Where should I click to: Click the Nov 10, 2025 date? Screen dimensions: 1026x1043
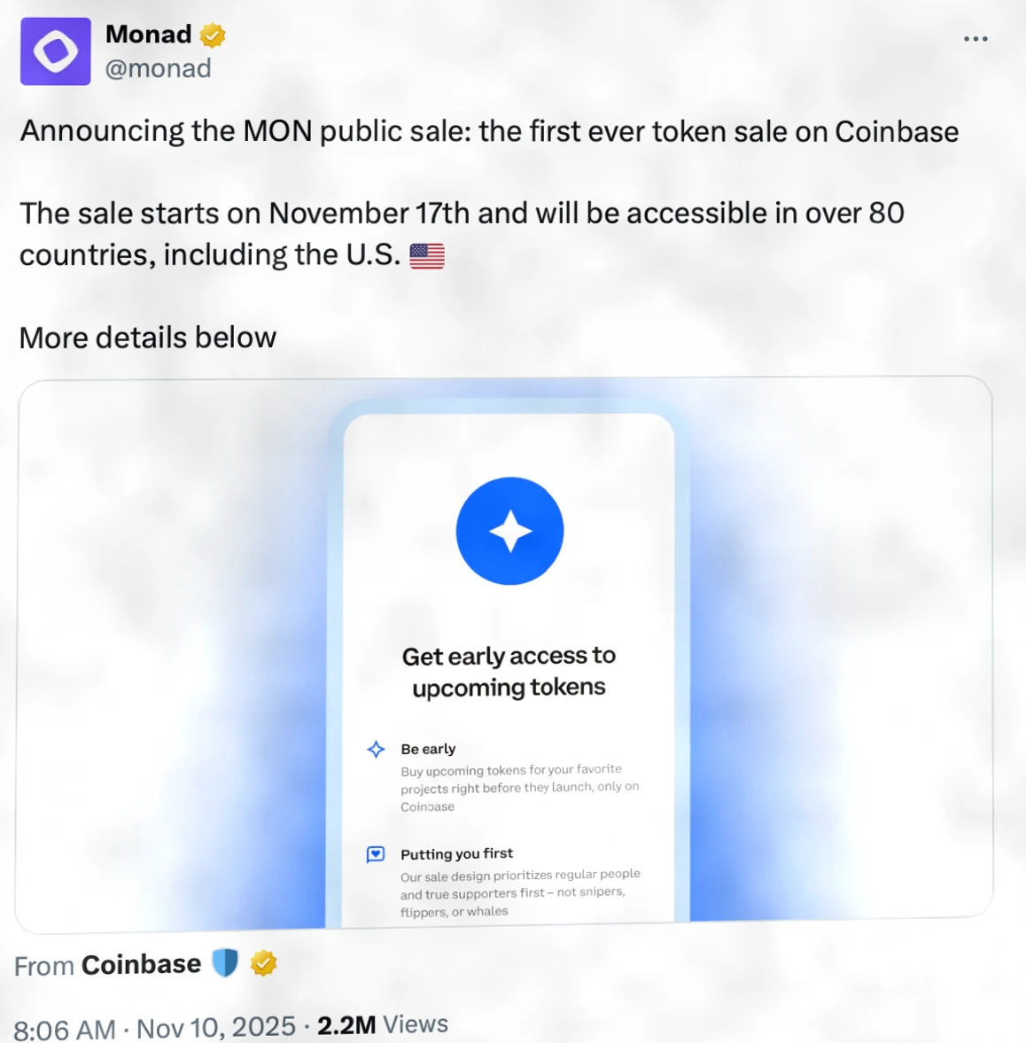pyautogui.click(x=215, y=1027)
